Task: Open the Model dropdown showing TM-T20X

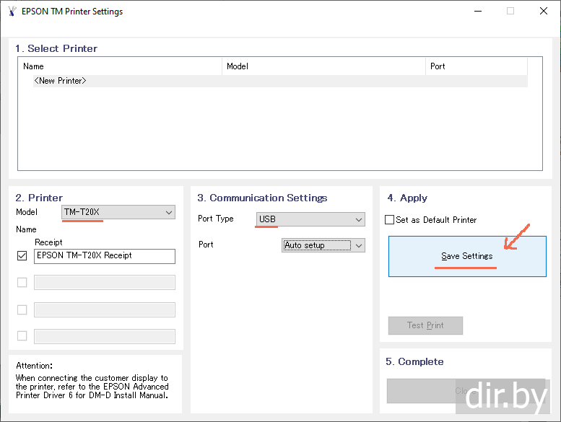Action: [x=118, y=212]
